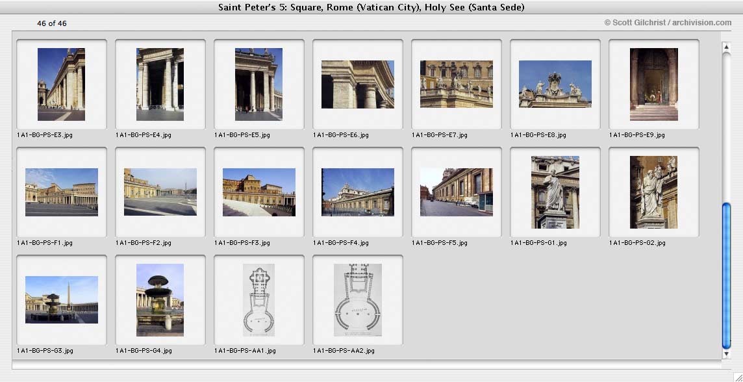Click filename label 1A1-BG-PS-E9.jpg
The image size is (743, 382).
[637, 135]
